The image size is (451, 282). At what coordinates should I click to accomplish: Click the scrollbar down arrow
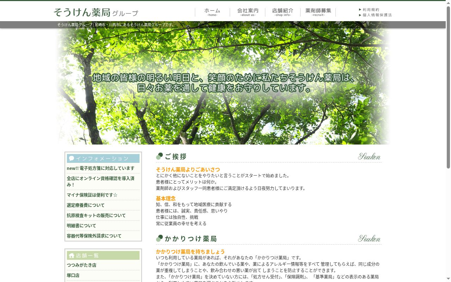[x=448, y=279]
